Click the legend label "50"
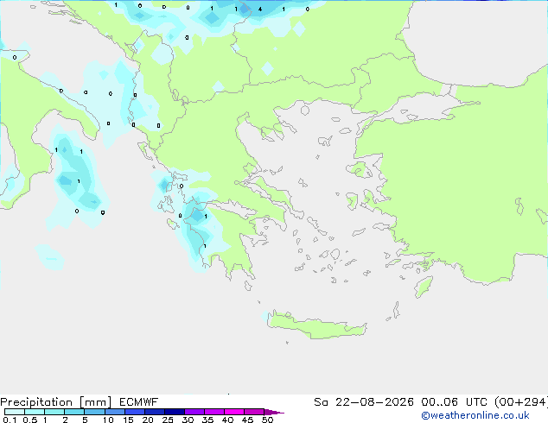 coord(267,420)
